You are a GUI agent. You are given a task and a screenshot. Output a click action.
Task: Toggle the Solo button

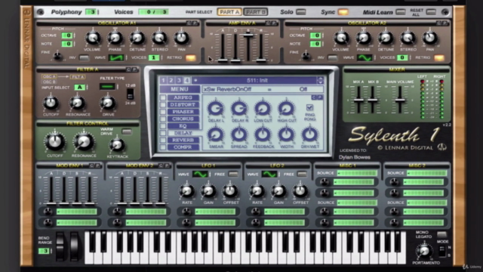[301, 12]
